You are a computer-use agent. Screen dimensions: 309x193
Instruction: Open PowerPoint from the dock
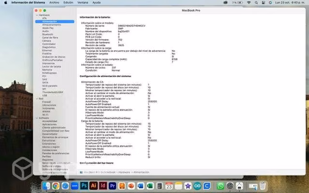click(131, 186)
